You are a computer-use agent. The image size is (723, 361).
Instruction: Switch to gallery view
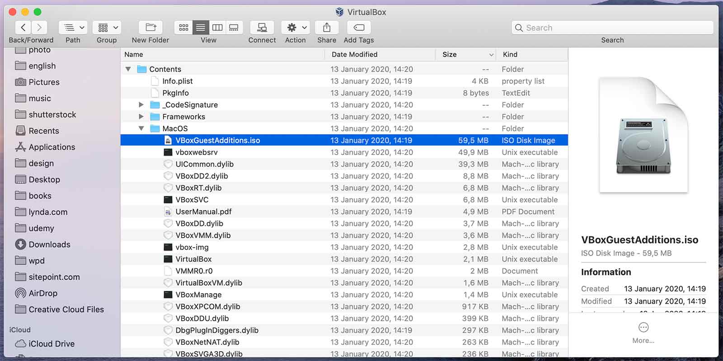point(234,28)
